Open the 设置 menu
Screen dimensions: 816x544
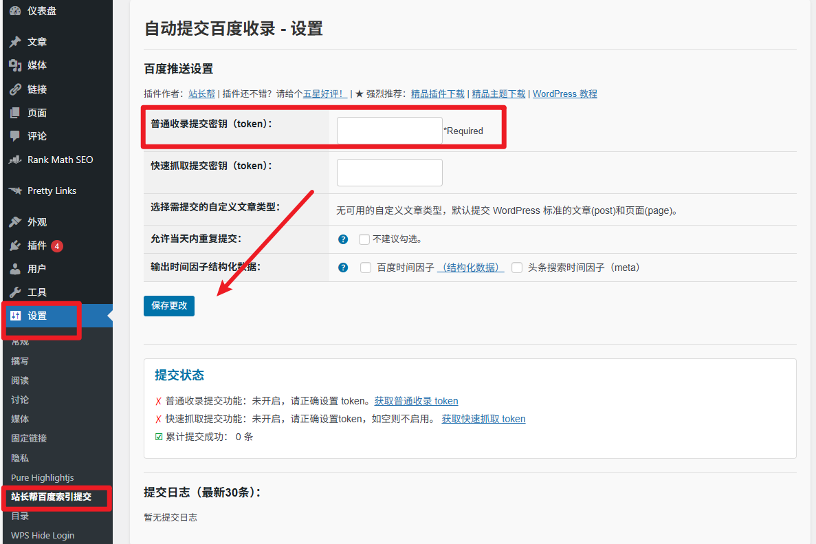tap(57, 316)
